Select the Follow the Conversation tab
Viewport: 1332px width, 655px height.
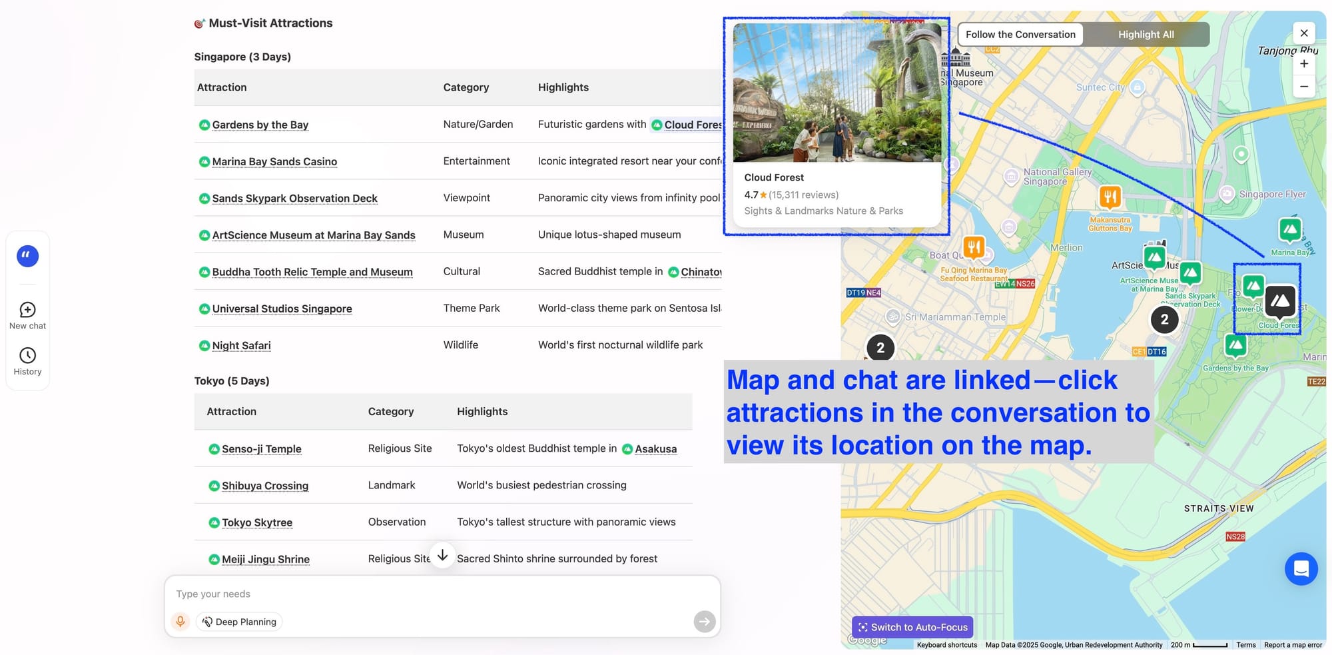[1020, 35]
